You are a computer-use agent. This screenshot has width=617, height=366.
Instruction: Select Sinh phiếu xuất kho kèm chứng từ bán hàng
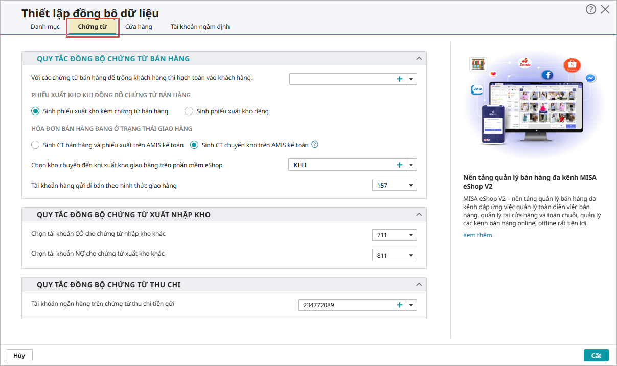coord(35,111)
